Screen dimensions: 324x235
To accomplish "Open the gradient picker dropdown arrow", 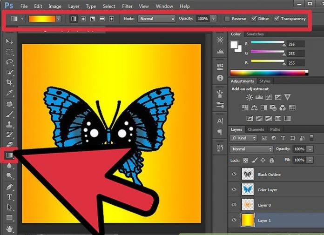I will coord(58,19).
